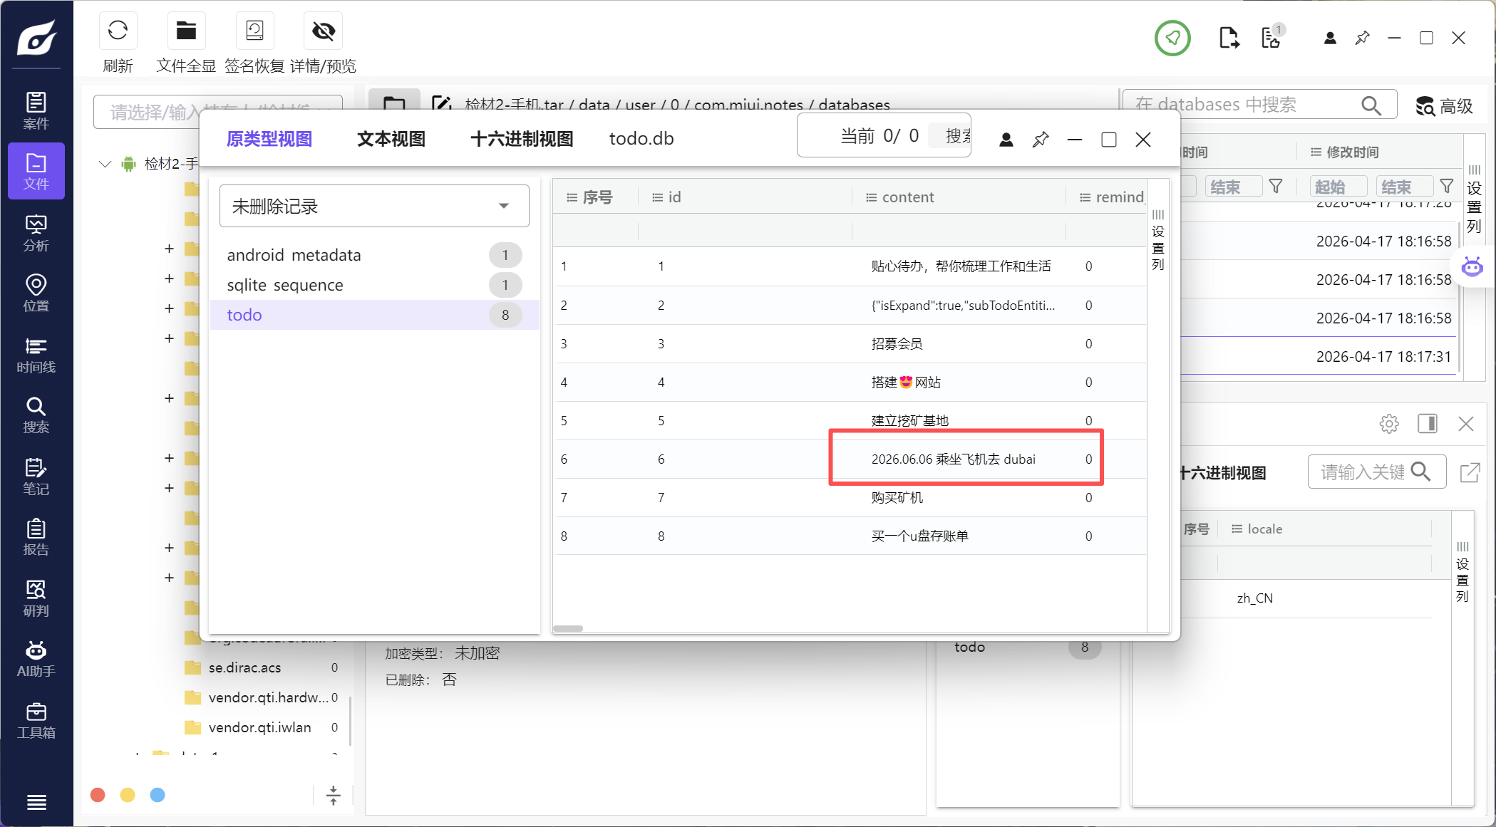Image resolution: width=1496 pixels, height=827 pixels.
Task: Switch to the 十六进制视图 tab
Action: tap(522, 139)
